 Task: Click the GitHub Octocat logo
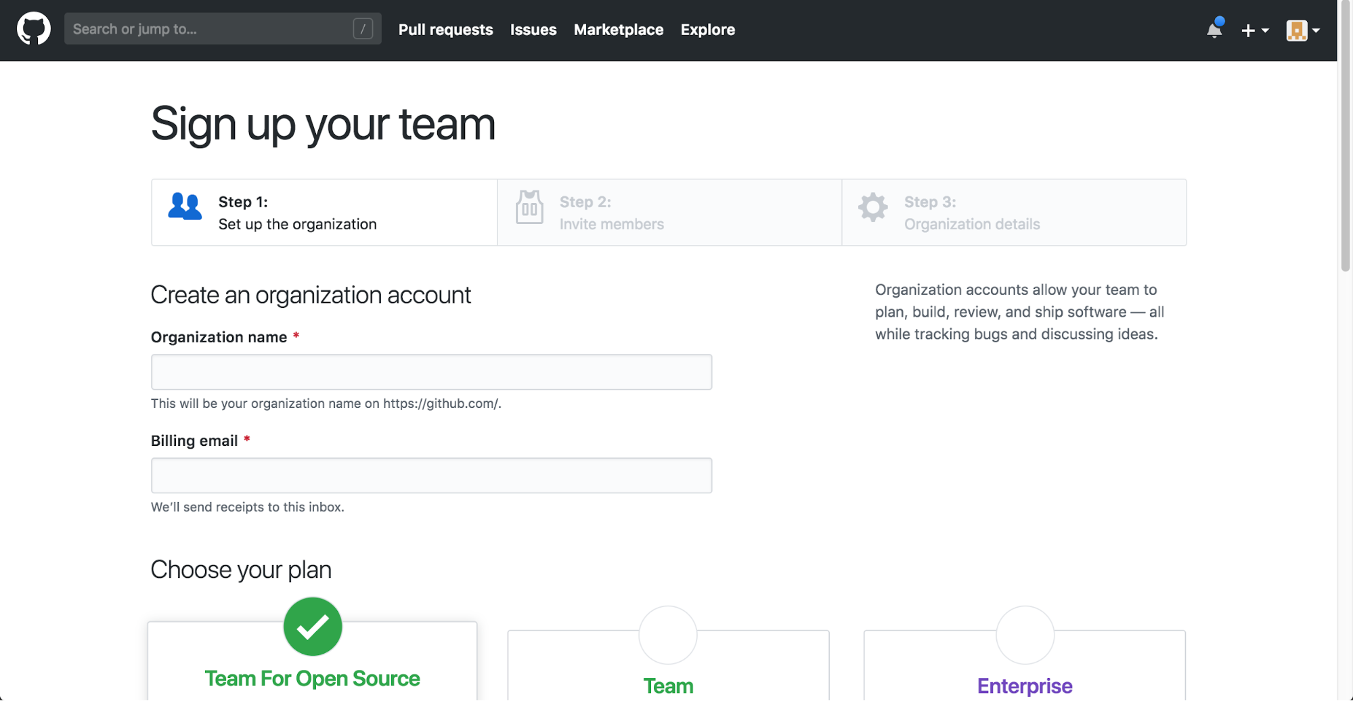pyautogui.click(x=33, y=29)
